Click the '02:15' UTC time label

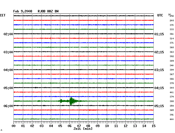point(159,52)
